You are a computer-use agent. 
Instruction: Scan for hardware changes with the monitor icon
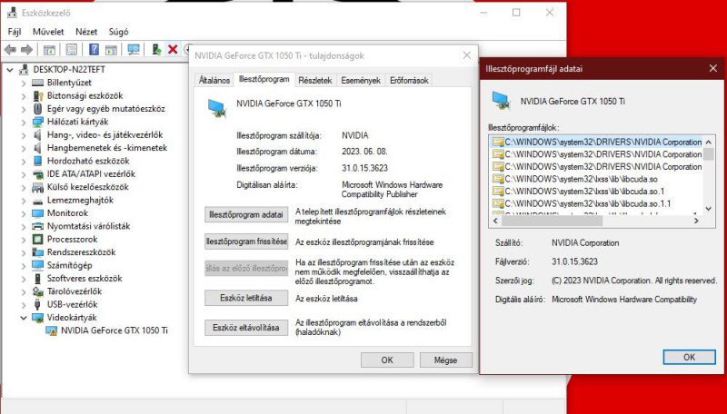point(134,50)
